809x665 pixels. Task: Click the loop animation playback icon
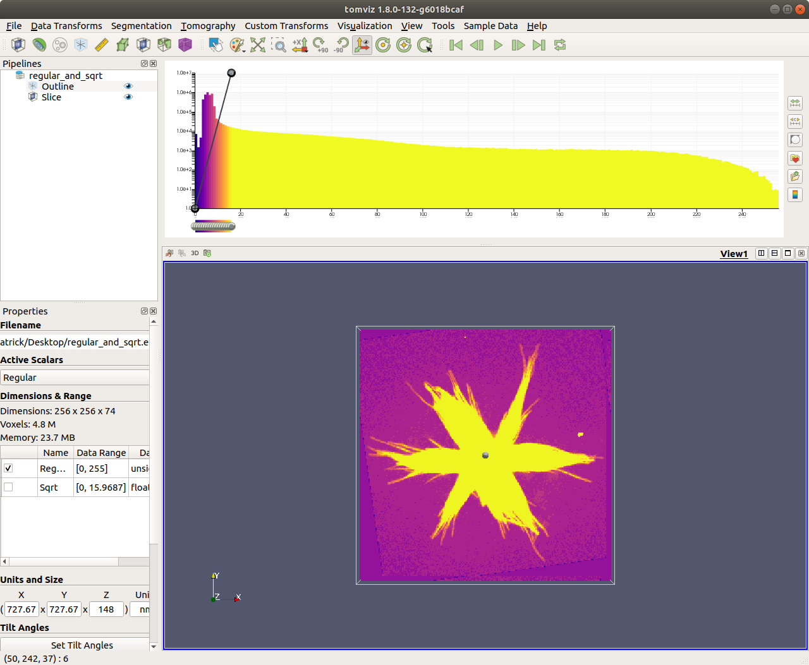pos(559,45)
